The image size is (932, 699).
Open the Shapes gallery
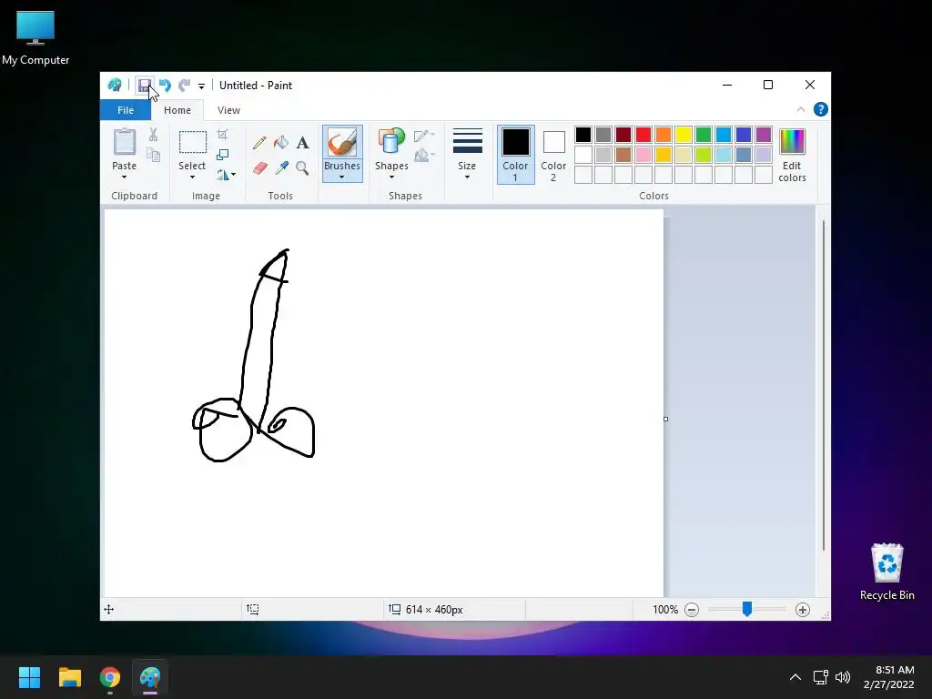point(391,154)
